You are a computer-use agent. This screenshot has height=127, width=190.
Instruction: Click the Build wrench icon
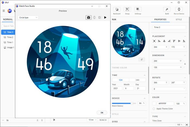point(167,9)
